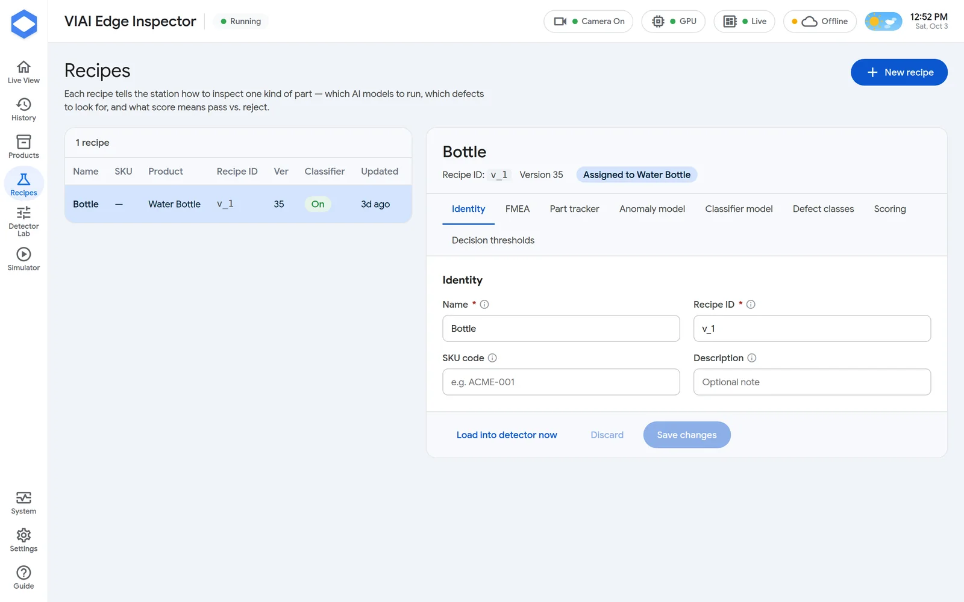Click the info icon beside SKU code
964x602 pixels.
click(x=492, y=358)
